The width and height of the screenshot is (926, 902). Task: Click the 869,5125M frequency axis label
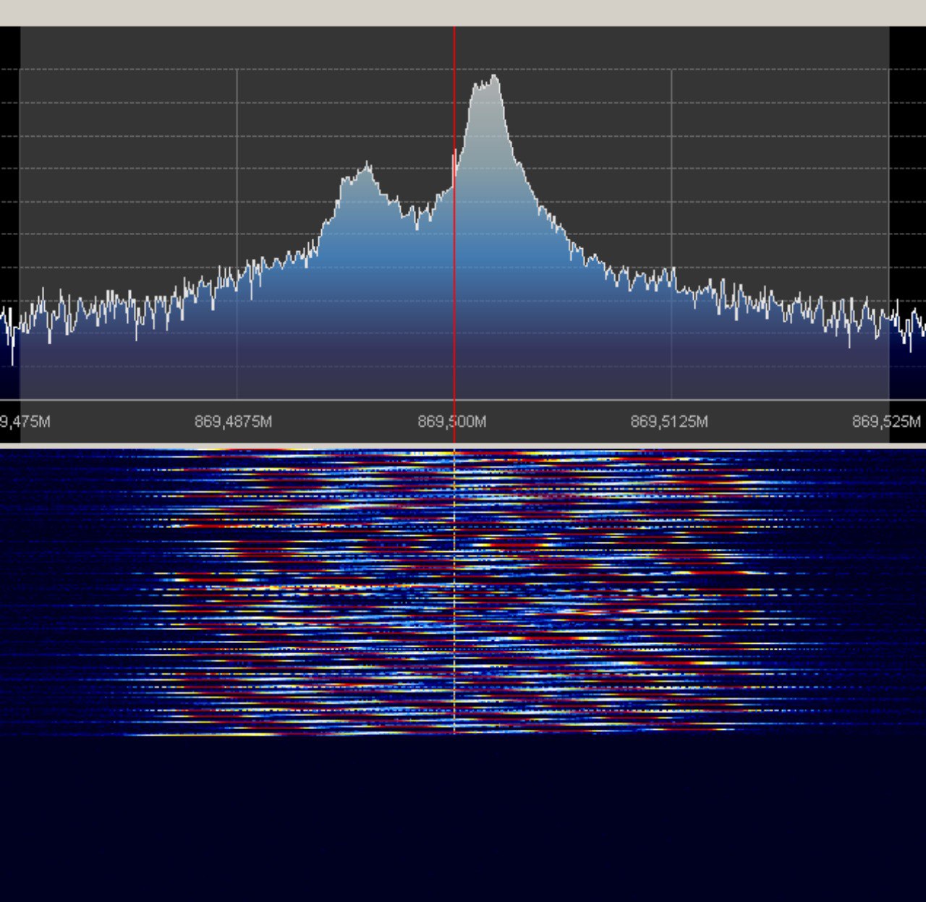669,422
